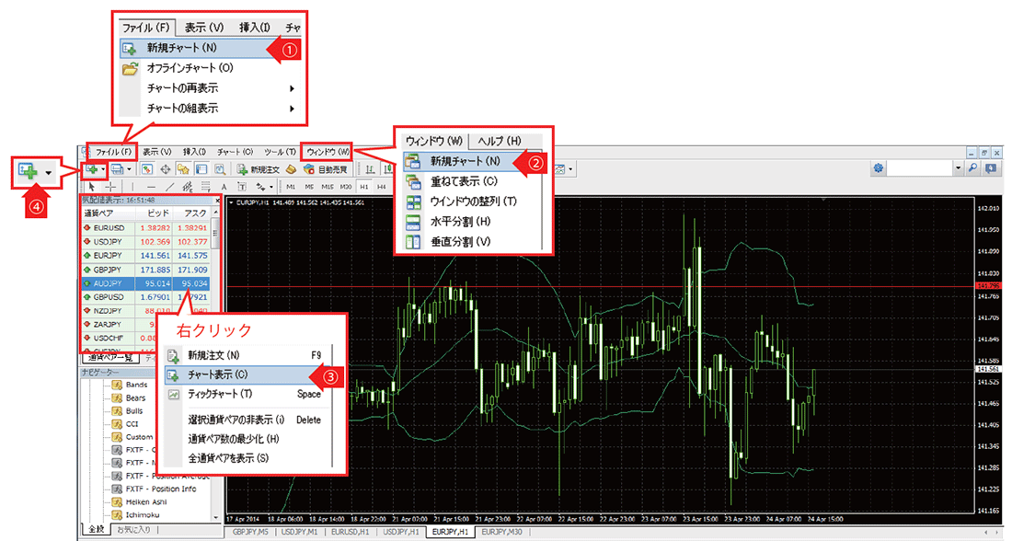The width and height of the screenshot is (1012, 541).
Task: Switch to the EURUSD,H1 chart tab
Action: tap(351, 532)
